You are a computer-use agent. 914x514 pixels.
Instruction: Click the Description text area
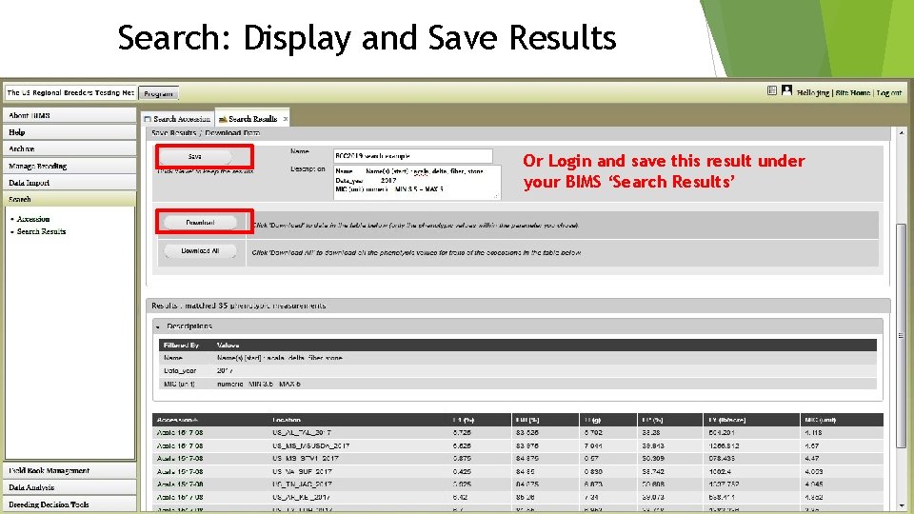coord(417,183)
